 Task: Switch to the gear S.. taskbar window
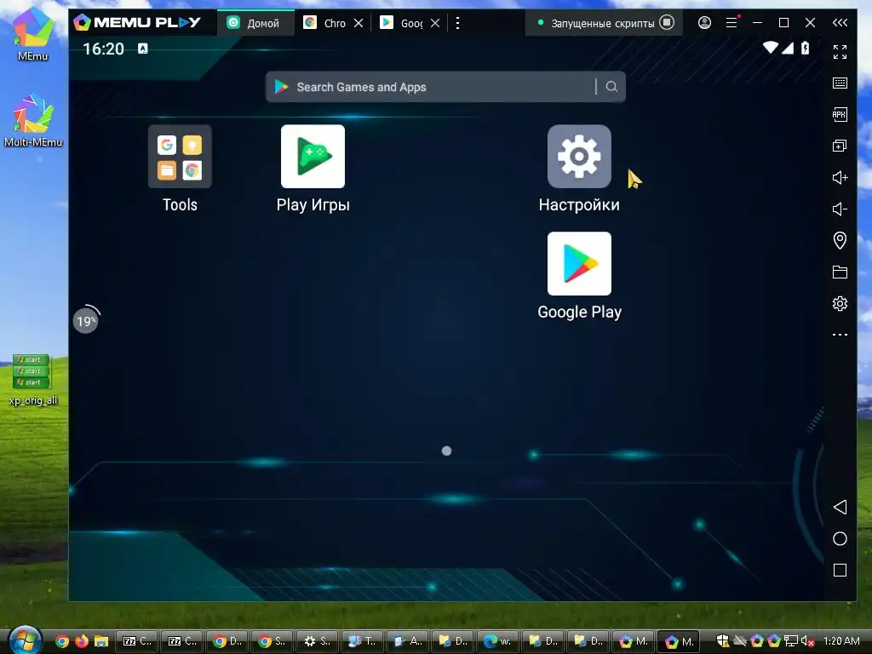pyautogui.click(x=317, y=641)
